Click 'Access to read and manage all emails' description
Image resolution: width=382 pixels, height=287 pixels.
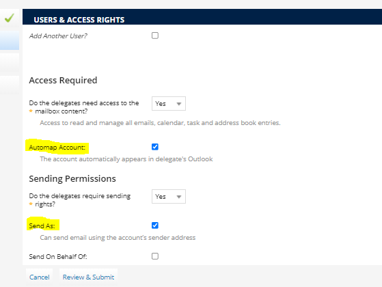[160, 123]
